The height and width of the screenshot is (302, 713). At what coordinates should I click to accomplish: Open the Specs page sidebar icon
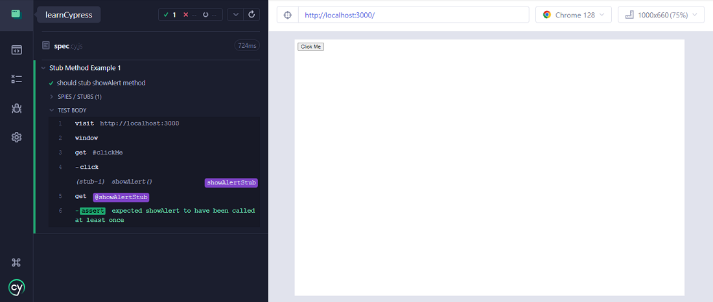click(x=16, y=50)
